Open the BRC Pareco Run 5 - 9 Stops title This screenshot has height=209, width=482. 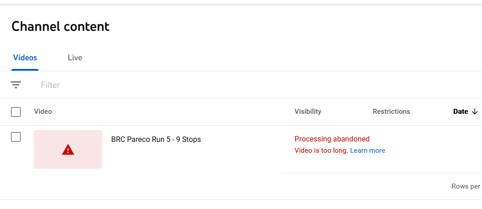(x=156, y=140)
